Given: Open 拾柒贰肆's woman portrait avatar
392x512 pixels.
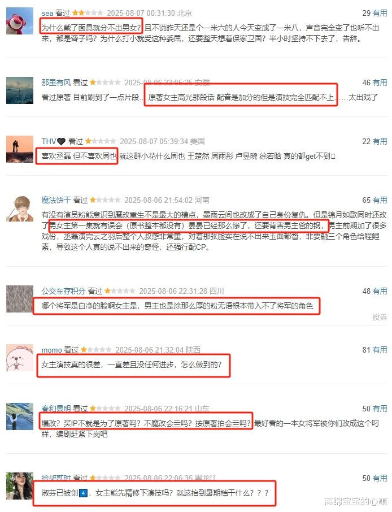Looking at the screenshot, I should point(20,486).
